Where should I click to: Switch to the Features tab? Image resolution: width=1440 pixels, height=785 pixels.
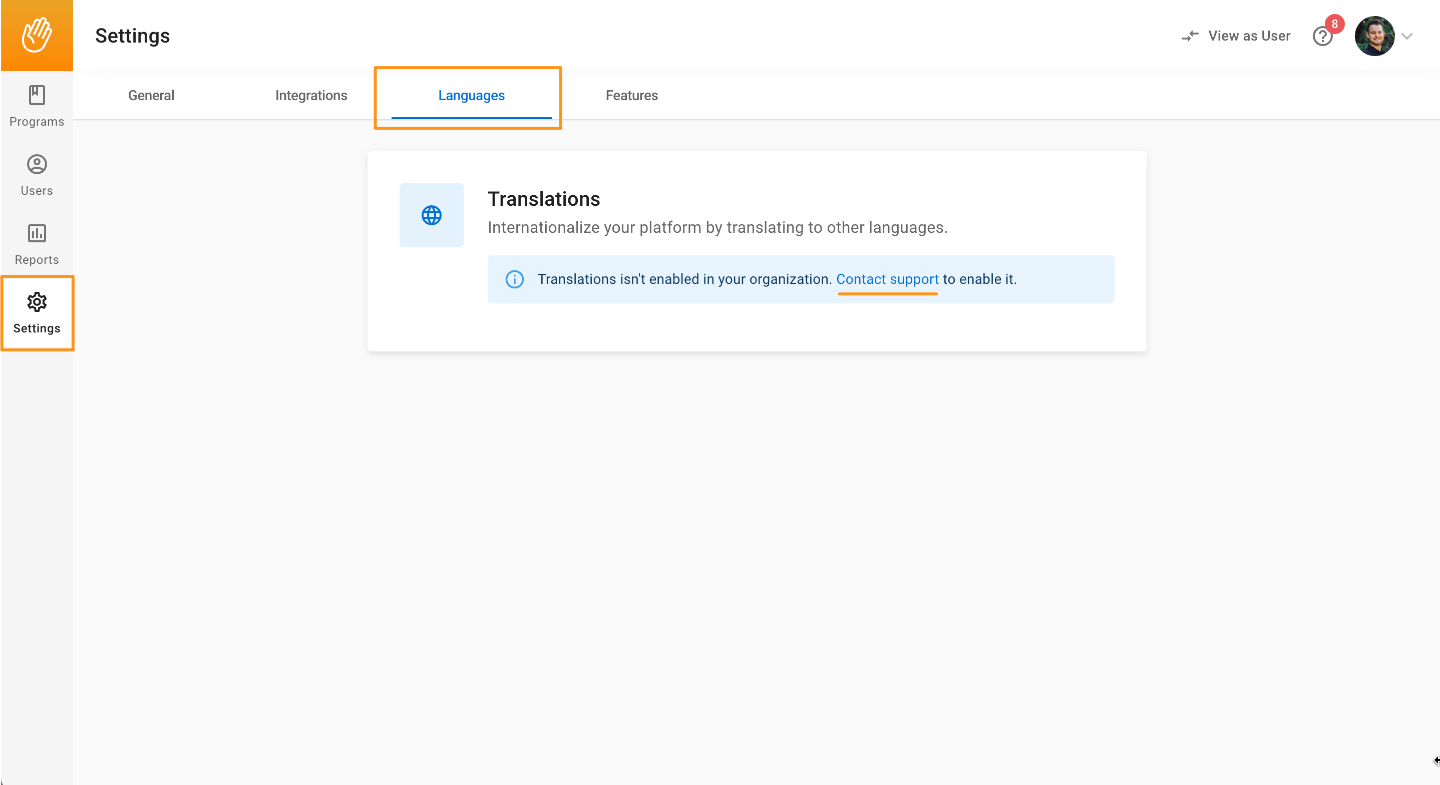(x=631, y=96)
